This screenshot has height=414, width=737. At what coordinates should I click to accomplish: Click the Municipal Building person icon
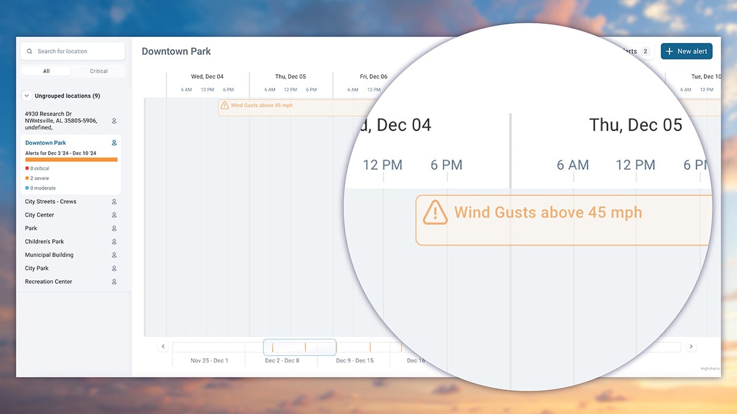[x=114, y=255]
